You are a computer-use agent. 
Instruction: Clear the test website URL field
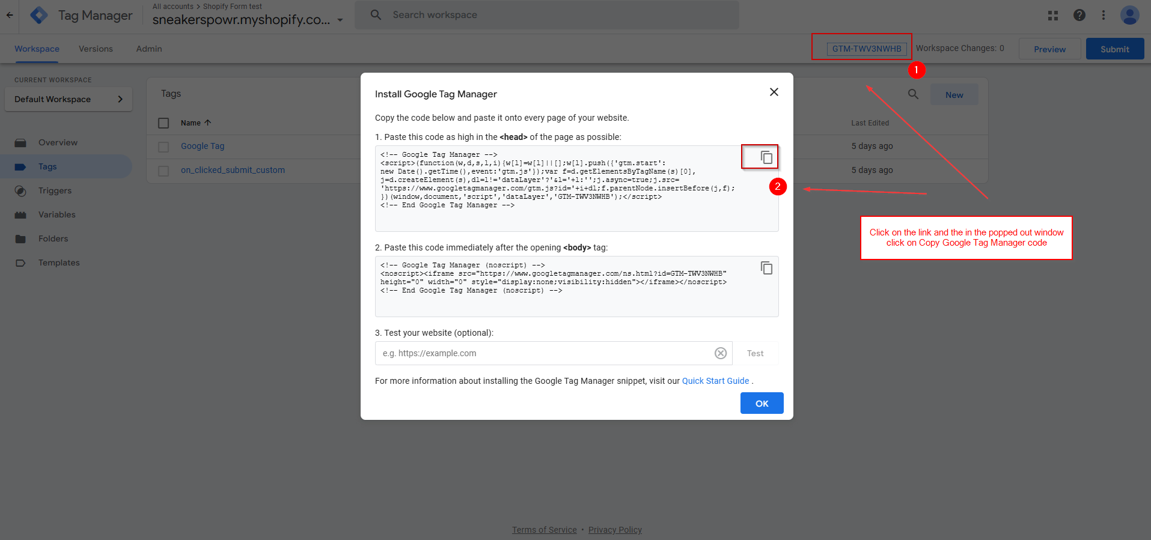[721, 353]
